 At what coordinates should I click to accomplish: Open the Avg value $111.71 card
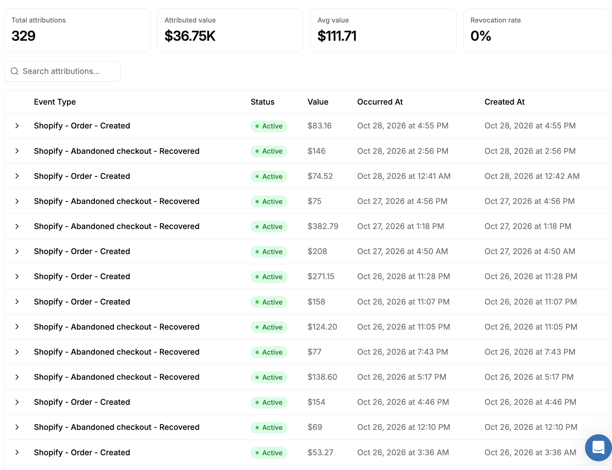click(383, 30)
